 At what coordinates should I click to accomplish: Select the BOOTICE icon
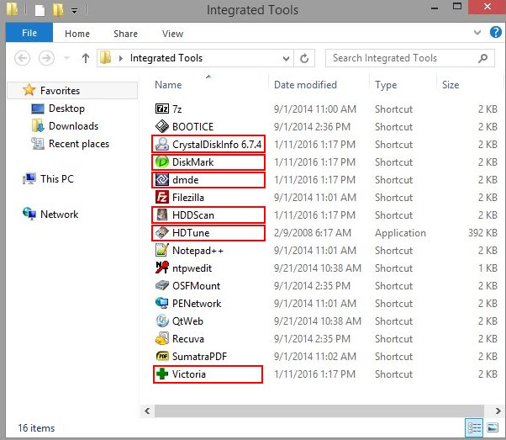coord(161,126)
